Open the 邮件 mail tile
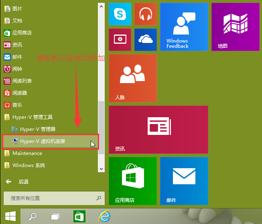The image size is (262, 224). click(x=184, y=181)
